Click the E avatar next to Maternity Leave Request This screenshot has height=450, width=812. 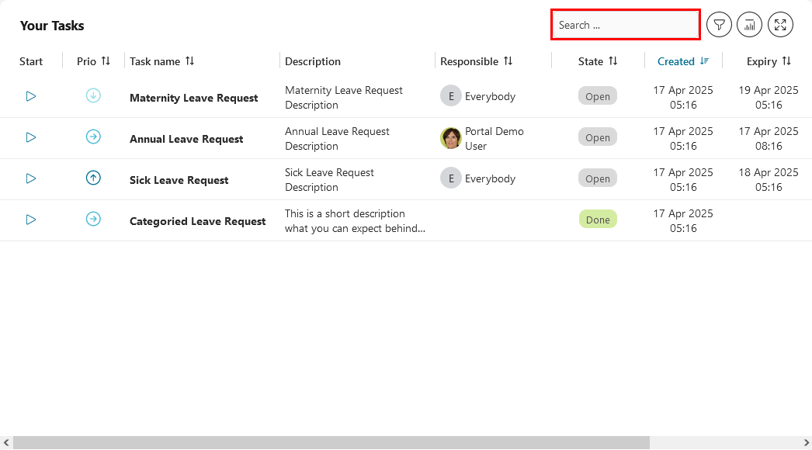(x=451, y=96)
